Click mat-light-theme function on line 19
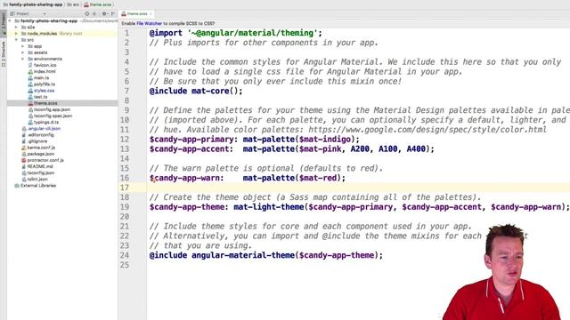 269,207
